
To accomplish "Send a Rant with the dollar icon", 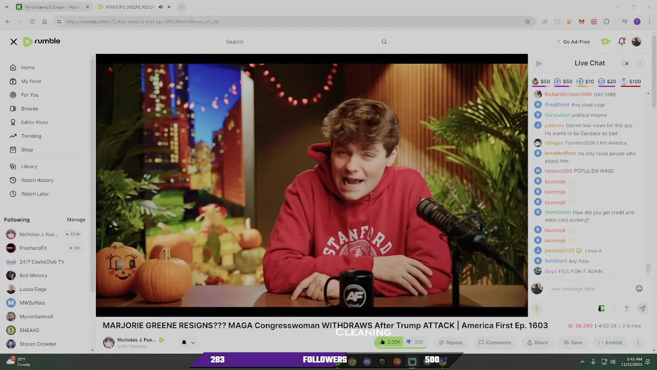I will (x=537, y=308).
